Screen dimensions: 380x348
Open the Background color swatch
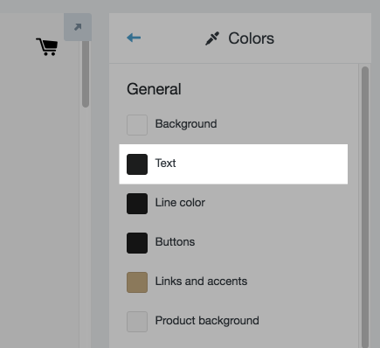pos(137,125)
